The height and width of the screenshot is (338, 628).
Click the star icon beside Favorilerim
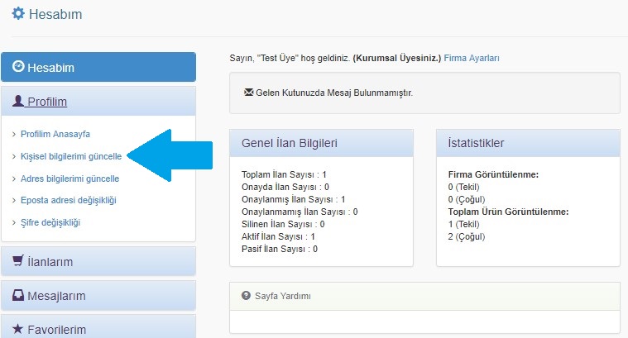point(18,329)
